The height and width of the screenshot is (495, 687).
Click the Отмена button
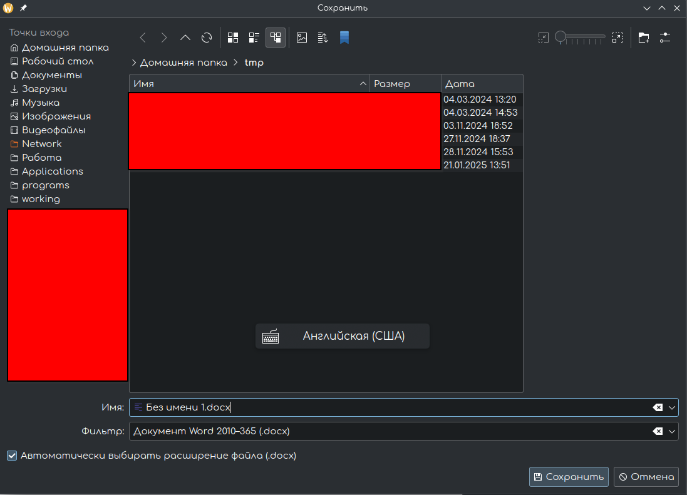pos(646,477)
